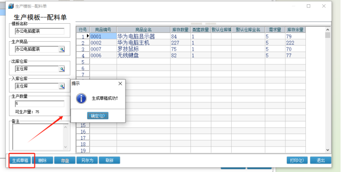Click the table's scroll down arrow
This screenshot has height=172, width=341.
(328, 150)
